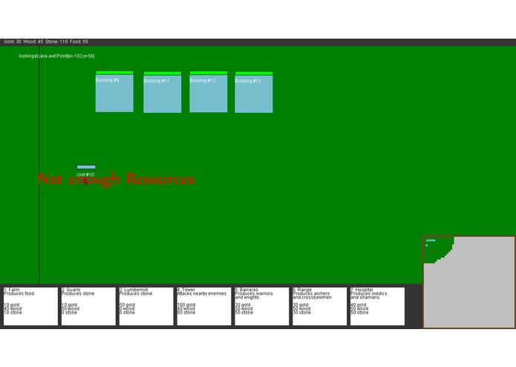Viewport: 516px width, 367px height.
Task: Select Building #9 on the map
Action: coord(114,94)
